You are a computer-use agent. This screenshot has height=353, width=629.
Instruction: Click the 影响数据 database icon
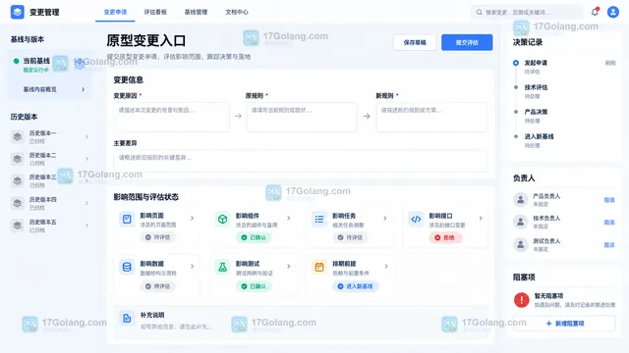tap(127, 267)
